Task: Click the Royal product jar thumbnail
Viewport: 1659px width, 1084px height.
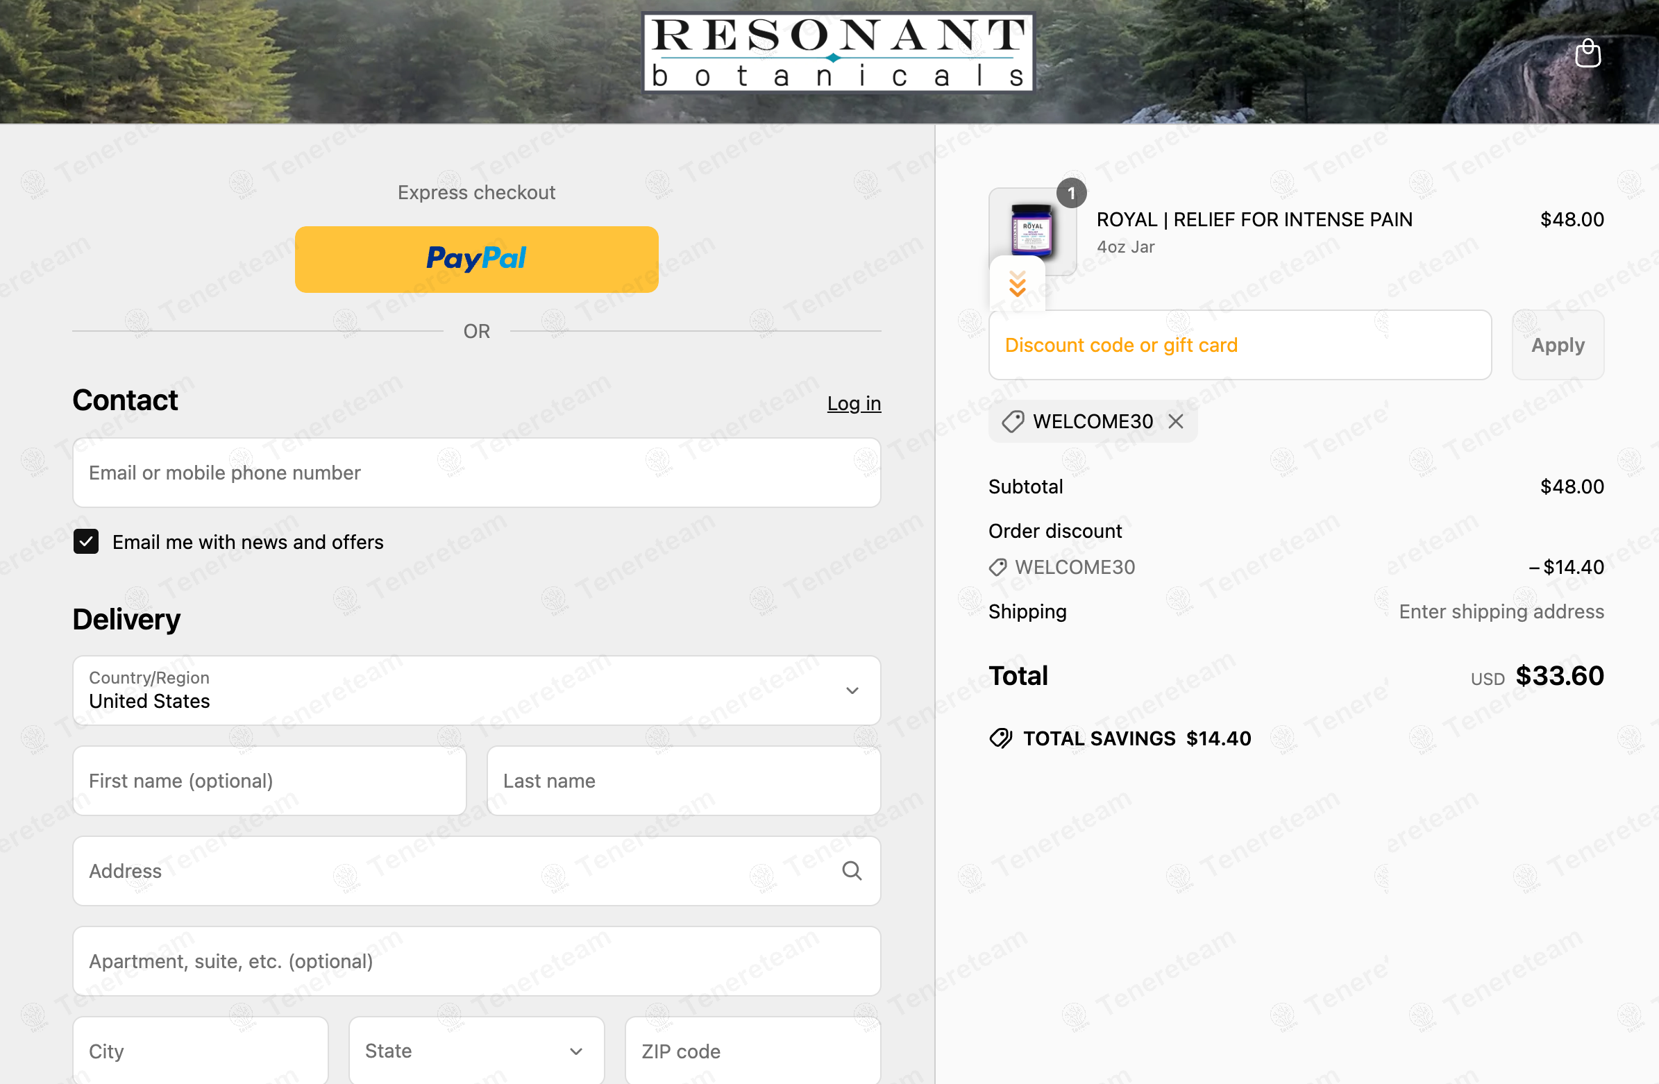Action: (1031, 230)
